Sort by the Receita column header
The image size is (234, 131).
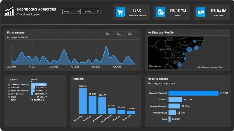[x=34, y=80]
